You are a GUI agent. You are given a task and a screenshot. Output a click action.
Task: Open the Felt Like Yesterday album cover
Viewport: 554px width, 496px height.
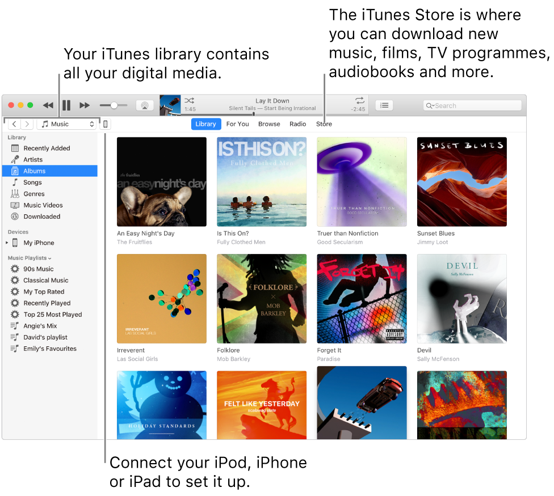click(262, 405)
